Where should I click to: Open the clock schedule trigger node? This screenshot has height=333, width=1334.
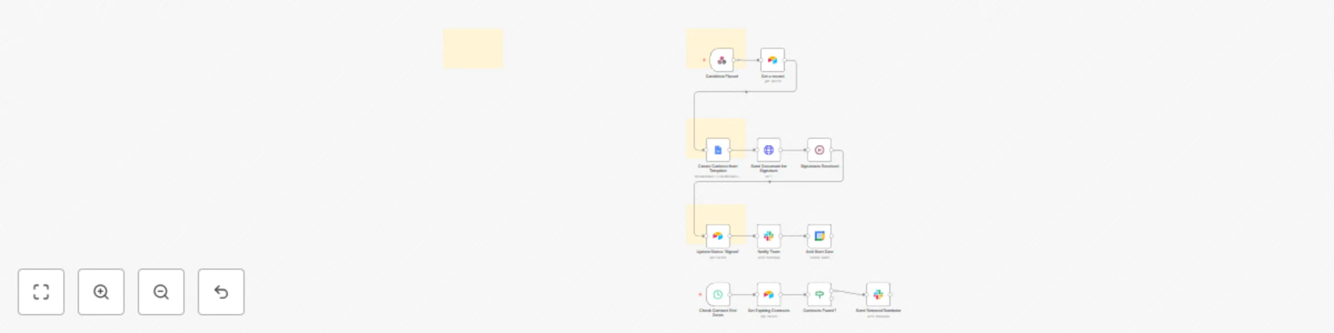pyautogui.click(x=718, y=295)
